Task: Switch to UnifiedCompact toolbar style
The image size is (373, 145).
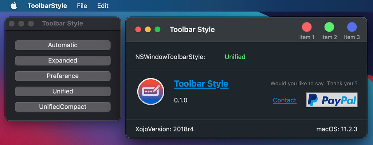Action: pos(63,107)
